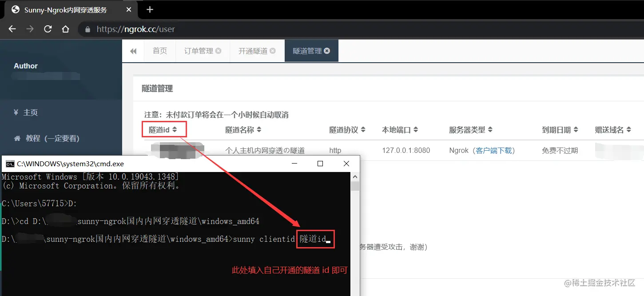Close the 订单管理 tab

[219, 51]
